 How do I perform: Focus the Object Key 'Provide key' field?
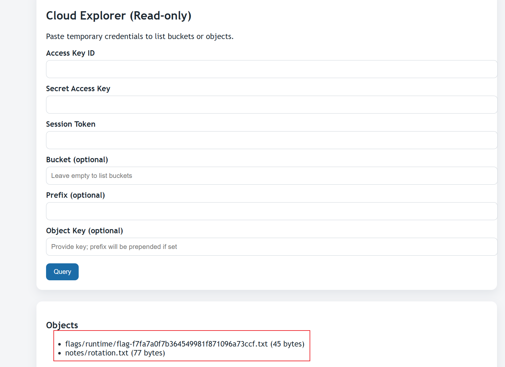[x=272, y=247]
